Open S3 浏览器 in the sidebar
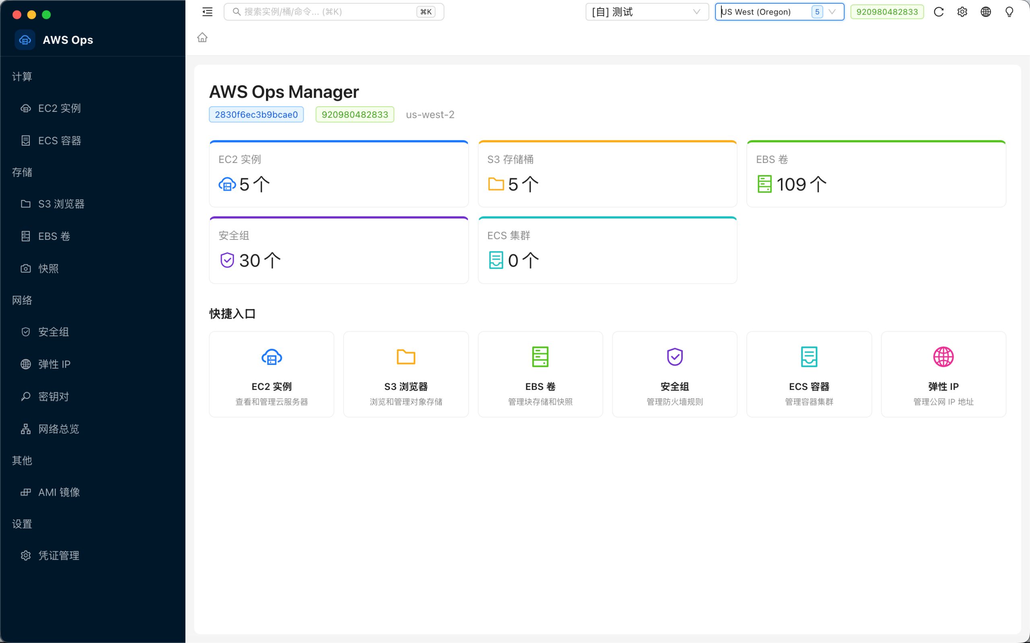The image size is (1030, 643). (93, 204)
